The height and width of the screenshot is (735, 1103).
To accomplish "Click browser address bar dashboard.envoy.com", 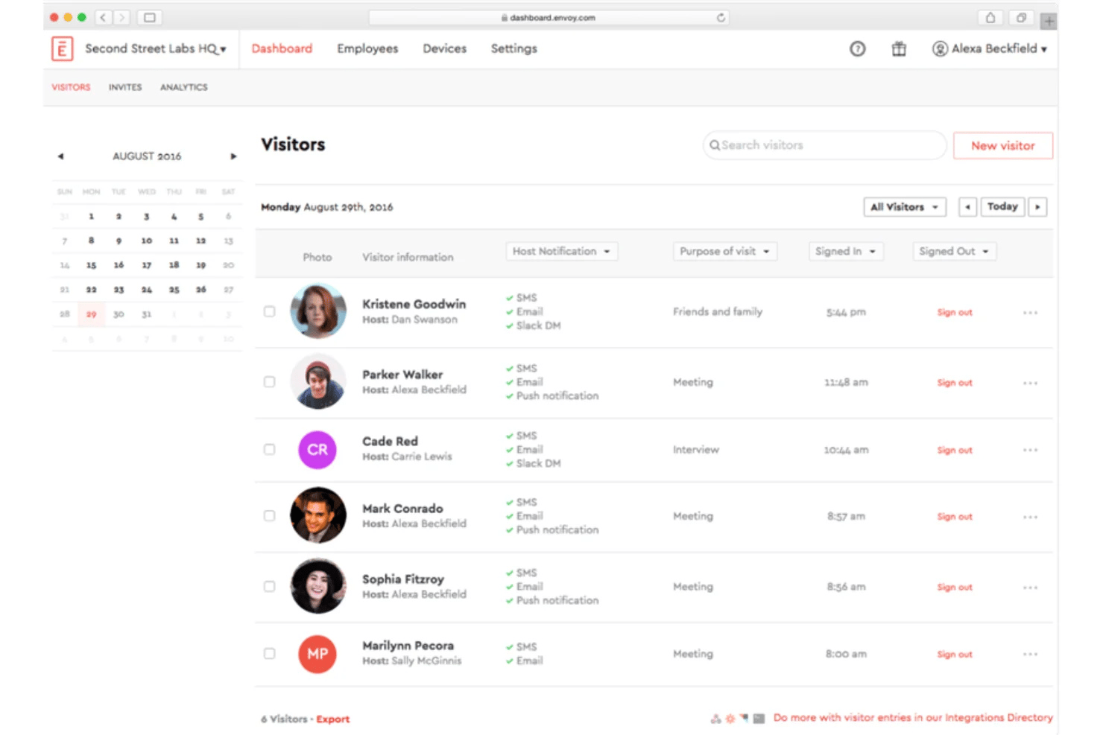I will [x=550, y=17].
